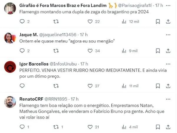Viewport: 177px width, 133px height.
Task: Open three-dot menu on Jaque M.'s tweet
Action: coord(168,35)
